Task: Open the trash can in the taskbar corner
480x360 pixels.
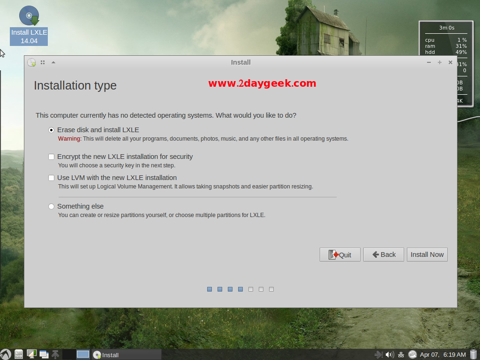Action: pyautogui.click(x=473, y=354)
